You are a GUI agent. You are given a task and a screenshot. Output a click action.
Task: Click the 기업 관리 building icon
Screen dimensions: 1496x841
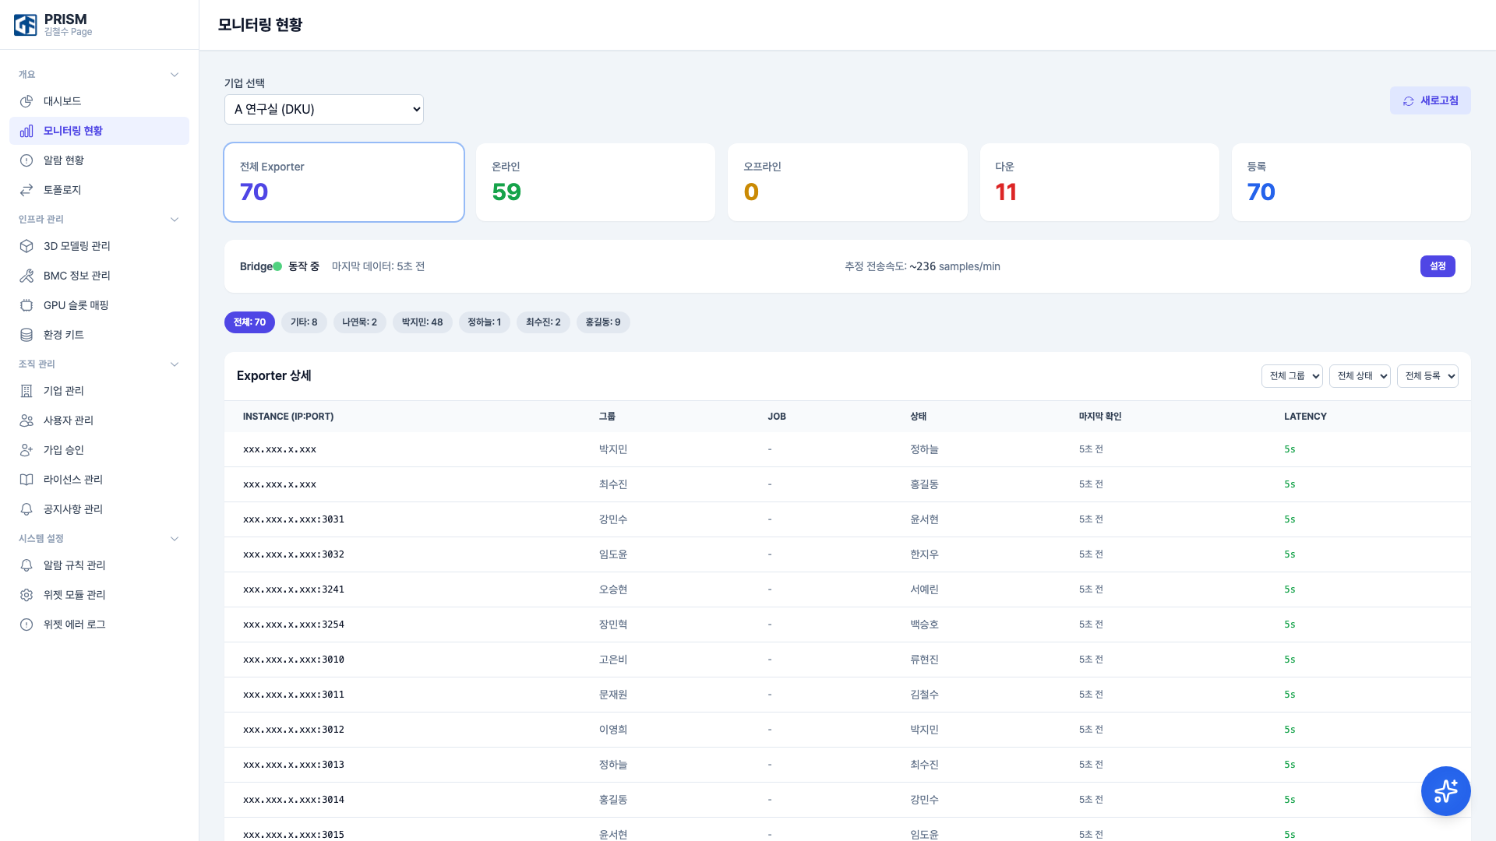pos(26,391)
